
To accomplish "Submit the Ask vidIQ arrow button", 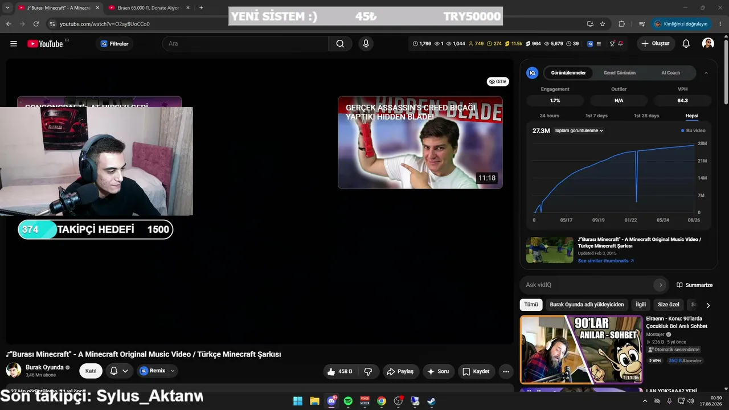I will click(x=661, y=285).
